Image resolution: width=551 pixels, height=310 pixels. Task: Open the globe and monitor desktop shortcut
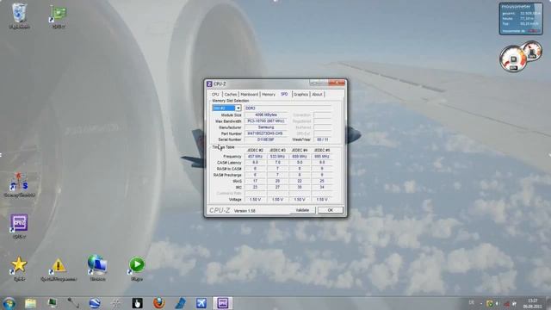point(97,269)
